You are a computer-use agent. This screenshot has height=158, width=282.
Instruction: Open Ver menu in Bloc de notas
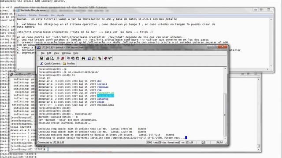(x=53, y=15)
